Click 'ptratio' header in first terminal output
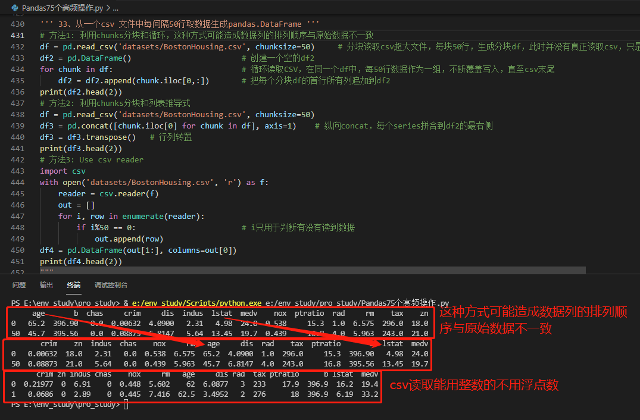This screenshot has width=640, height=420. click(310, 314)
